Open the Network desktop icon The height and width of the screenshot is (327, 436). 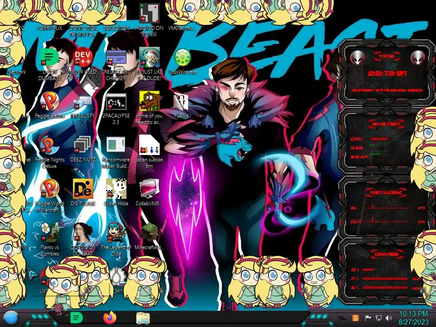coord(17,72)
